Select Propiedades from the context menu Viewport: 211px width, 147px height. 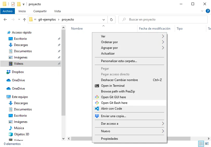(109, 139)
